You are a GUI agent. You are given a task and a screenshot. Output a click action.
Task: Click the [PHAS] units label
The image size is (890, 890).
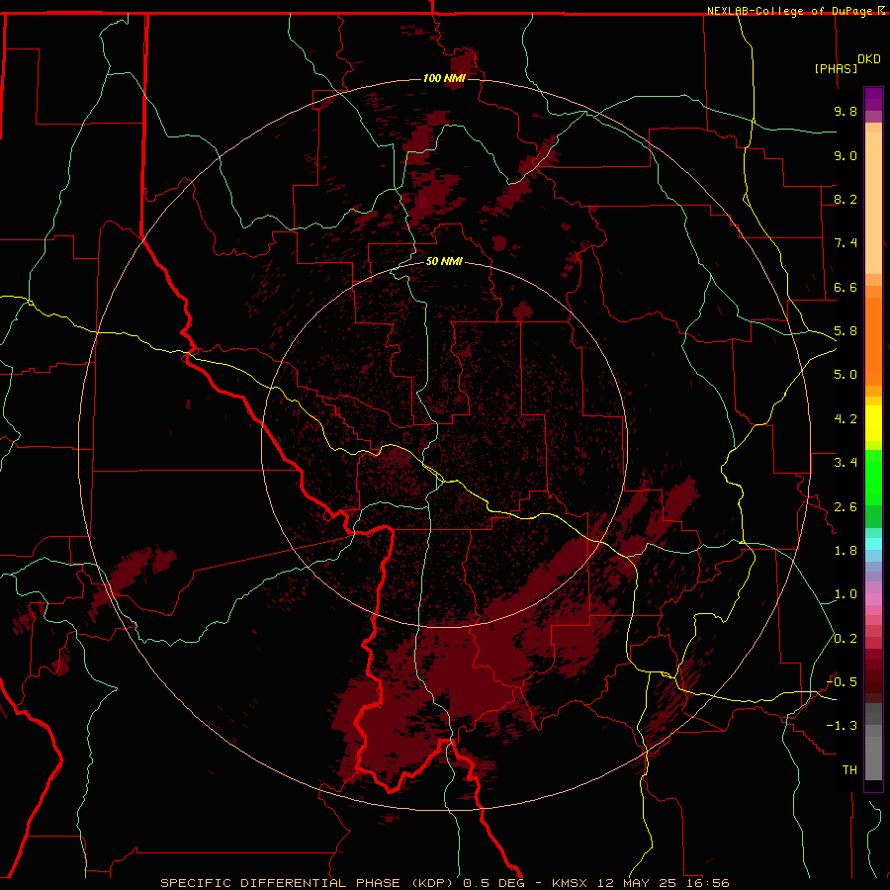point(836,68)
